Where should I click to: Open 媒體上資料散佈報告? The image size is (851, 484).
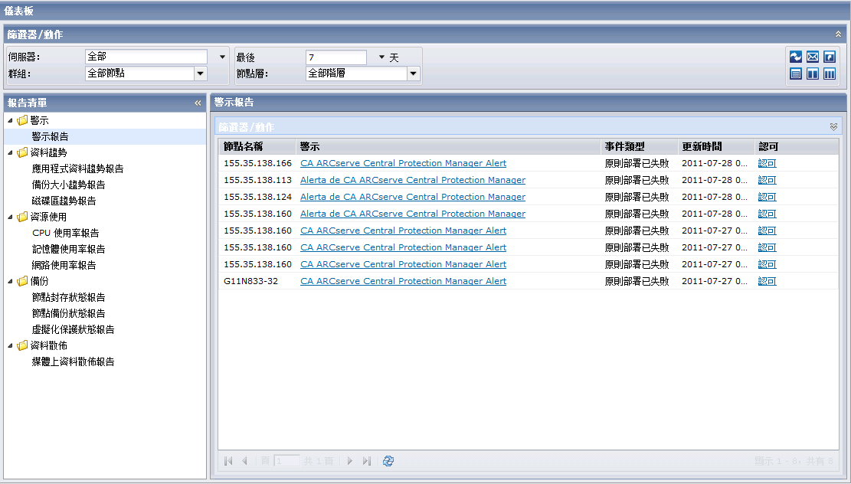coord(74,361)
